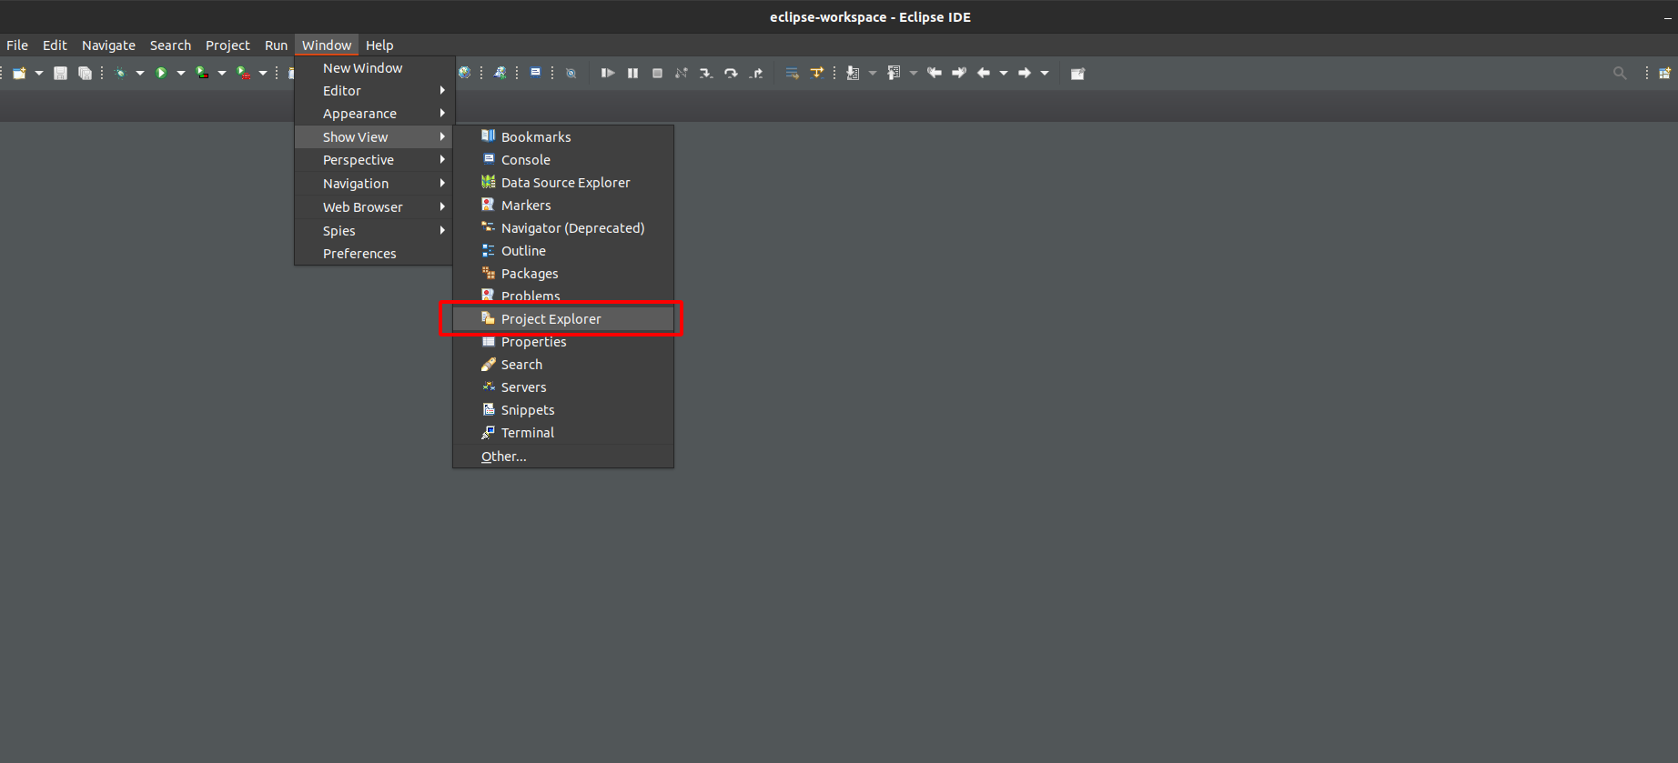
Task: Click the Disconnect debug icon
Action: click(x=682, y=73)
